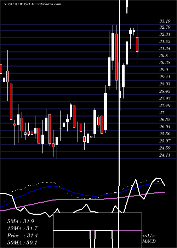Image resolution: width=177 pixels, height=248 pixels.
Task: Click the 5MA : 31.9 readout
Action: pyautogui.click(x=21, y=221)
